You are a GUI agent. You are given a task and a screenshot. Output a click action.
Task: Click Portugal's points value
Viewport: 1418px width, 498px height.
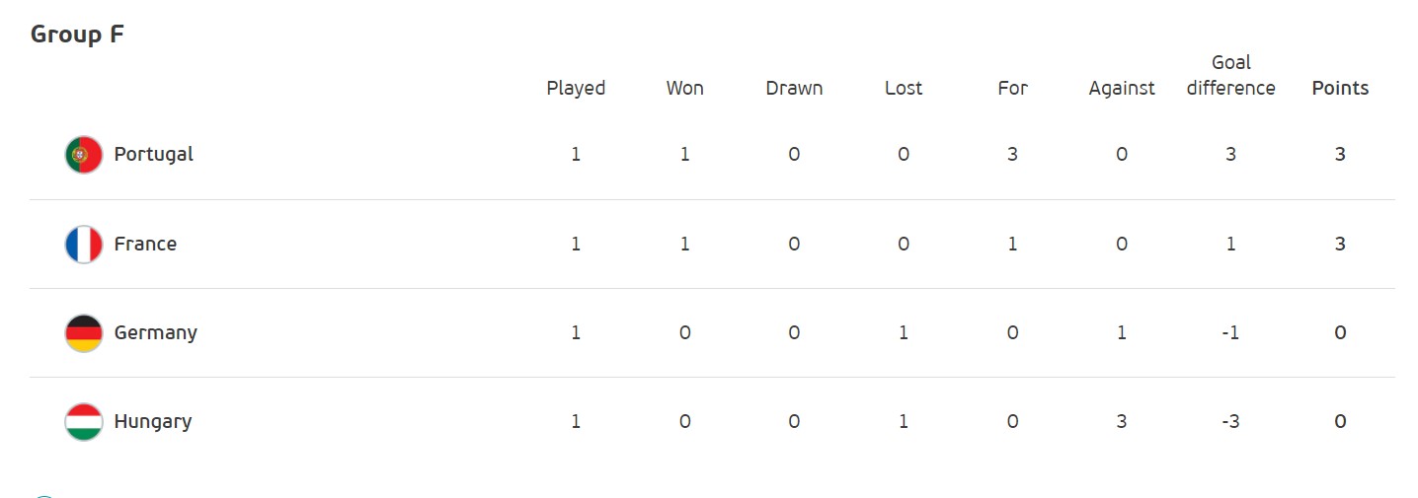[x=1340, y=155]
